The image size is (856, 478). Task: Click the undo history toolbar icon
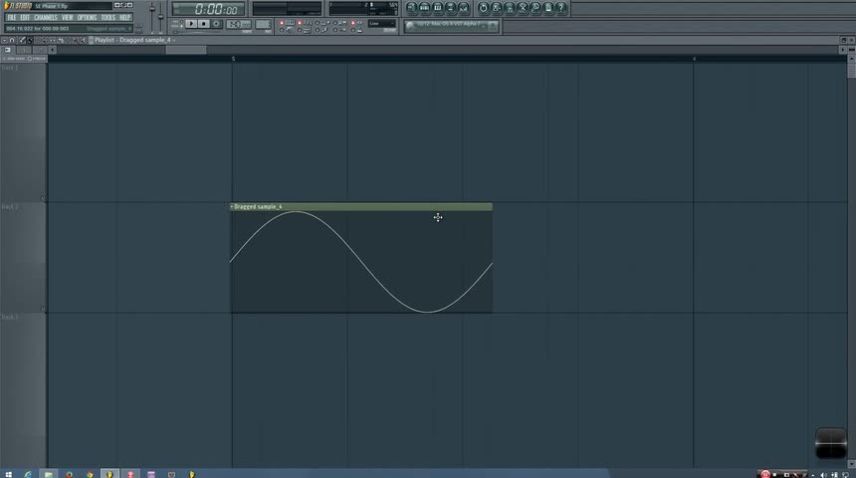point(483,8)
